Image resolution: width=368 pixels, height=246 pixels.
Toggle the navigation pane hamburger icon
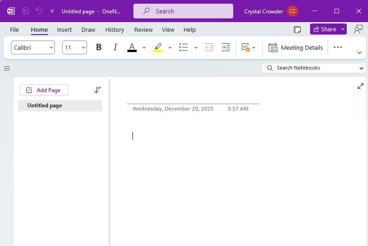7,68
